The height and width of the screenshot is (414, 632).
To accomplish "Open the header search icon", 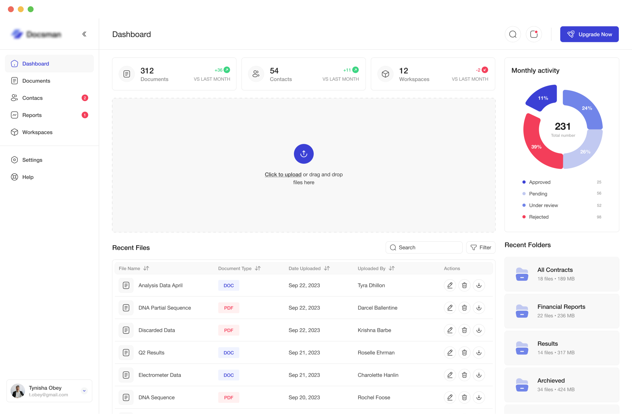I will [513, 34].
